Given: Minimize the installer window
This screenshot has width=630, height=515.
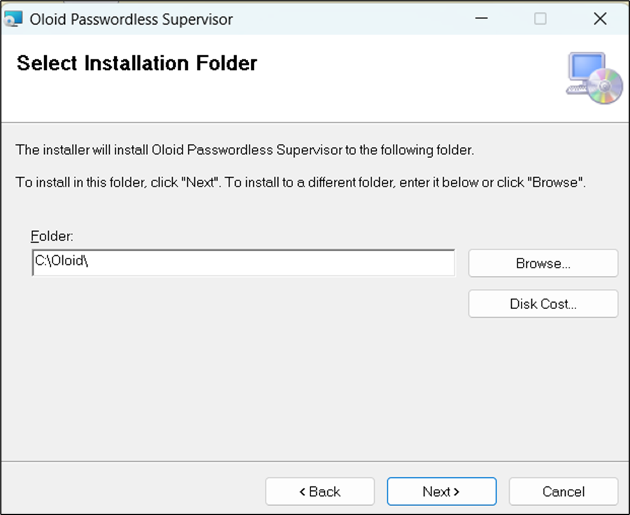Looking at the screenshot, I should click(x=481, y=18).
